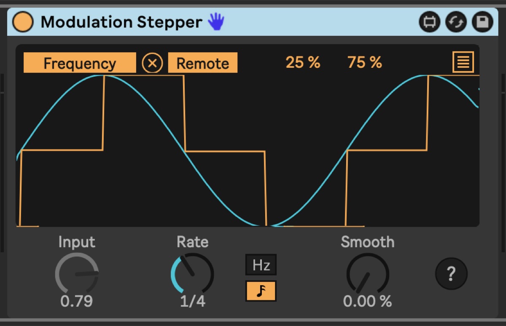Click the Frequency mapping button

pyautogui.click(x=80, y=63)
